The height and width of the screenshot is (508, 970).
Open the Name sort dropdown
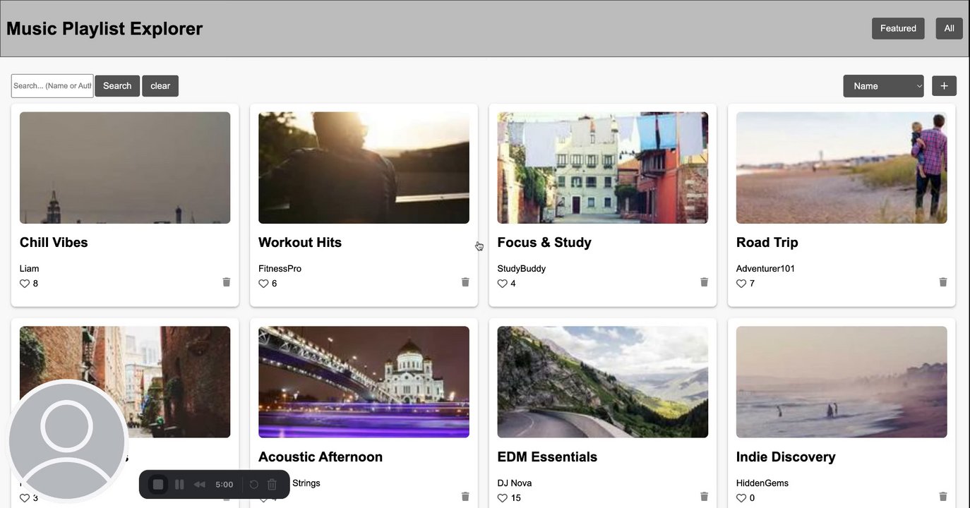point(883,86)
